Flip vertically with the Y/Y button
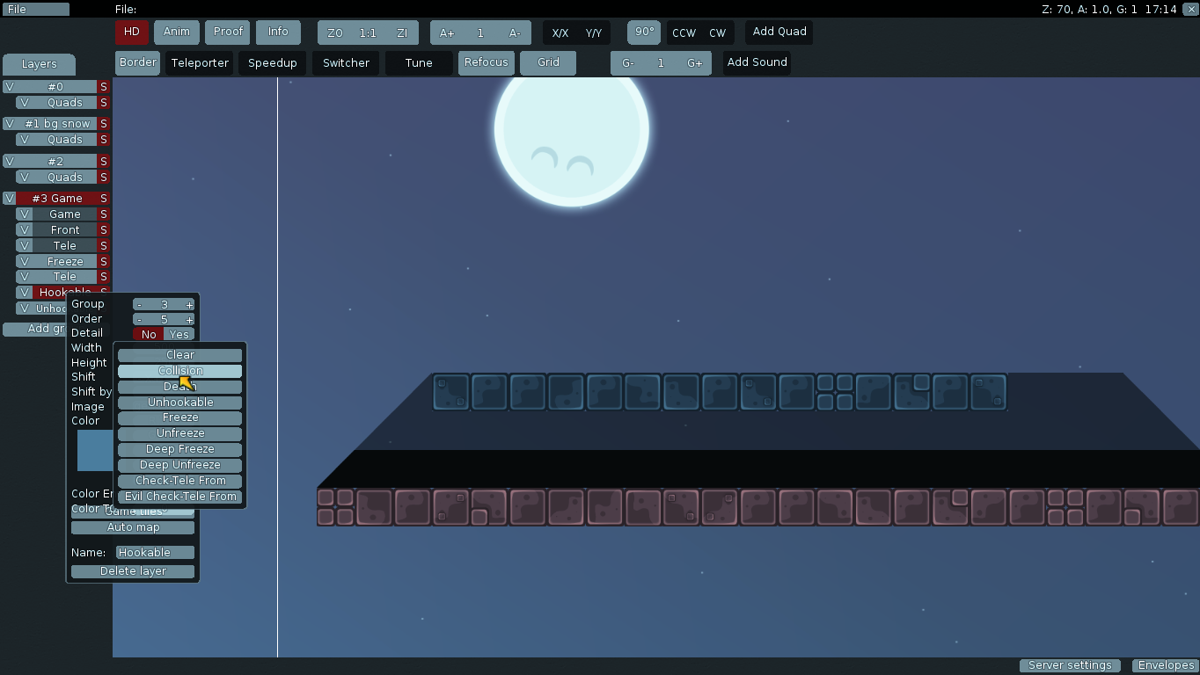The height and width of the screenshot is (675, 1200). [594, 33]
